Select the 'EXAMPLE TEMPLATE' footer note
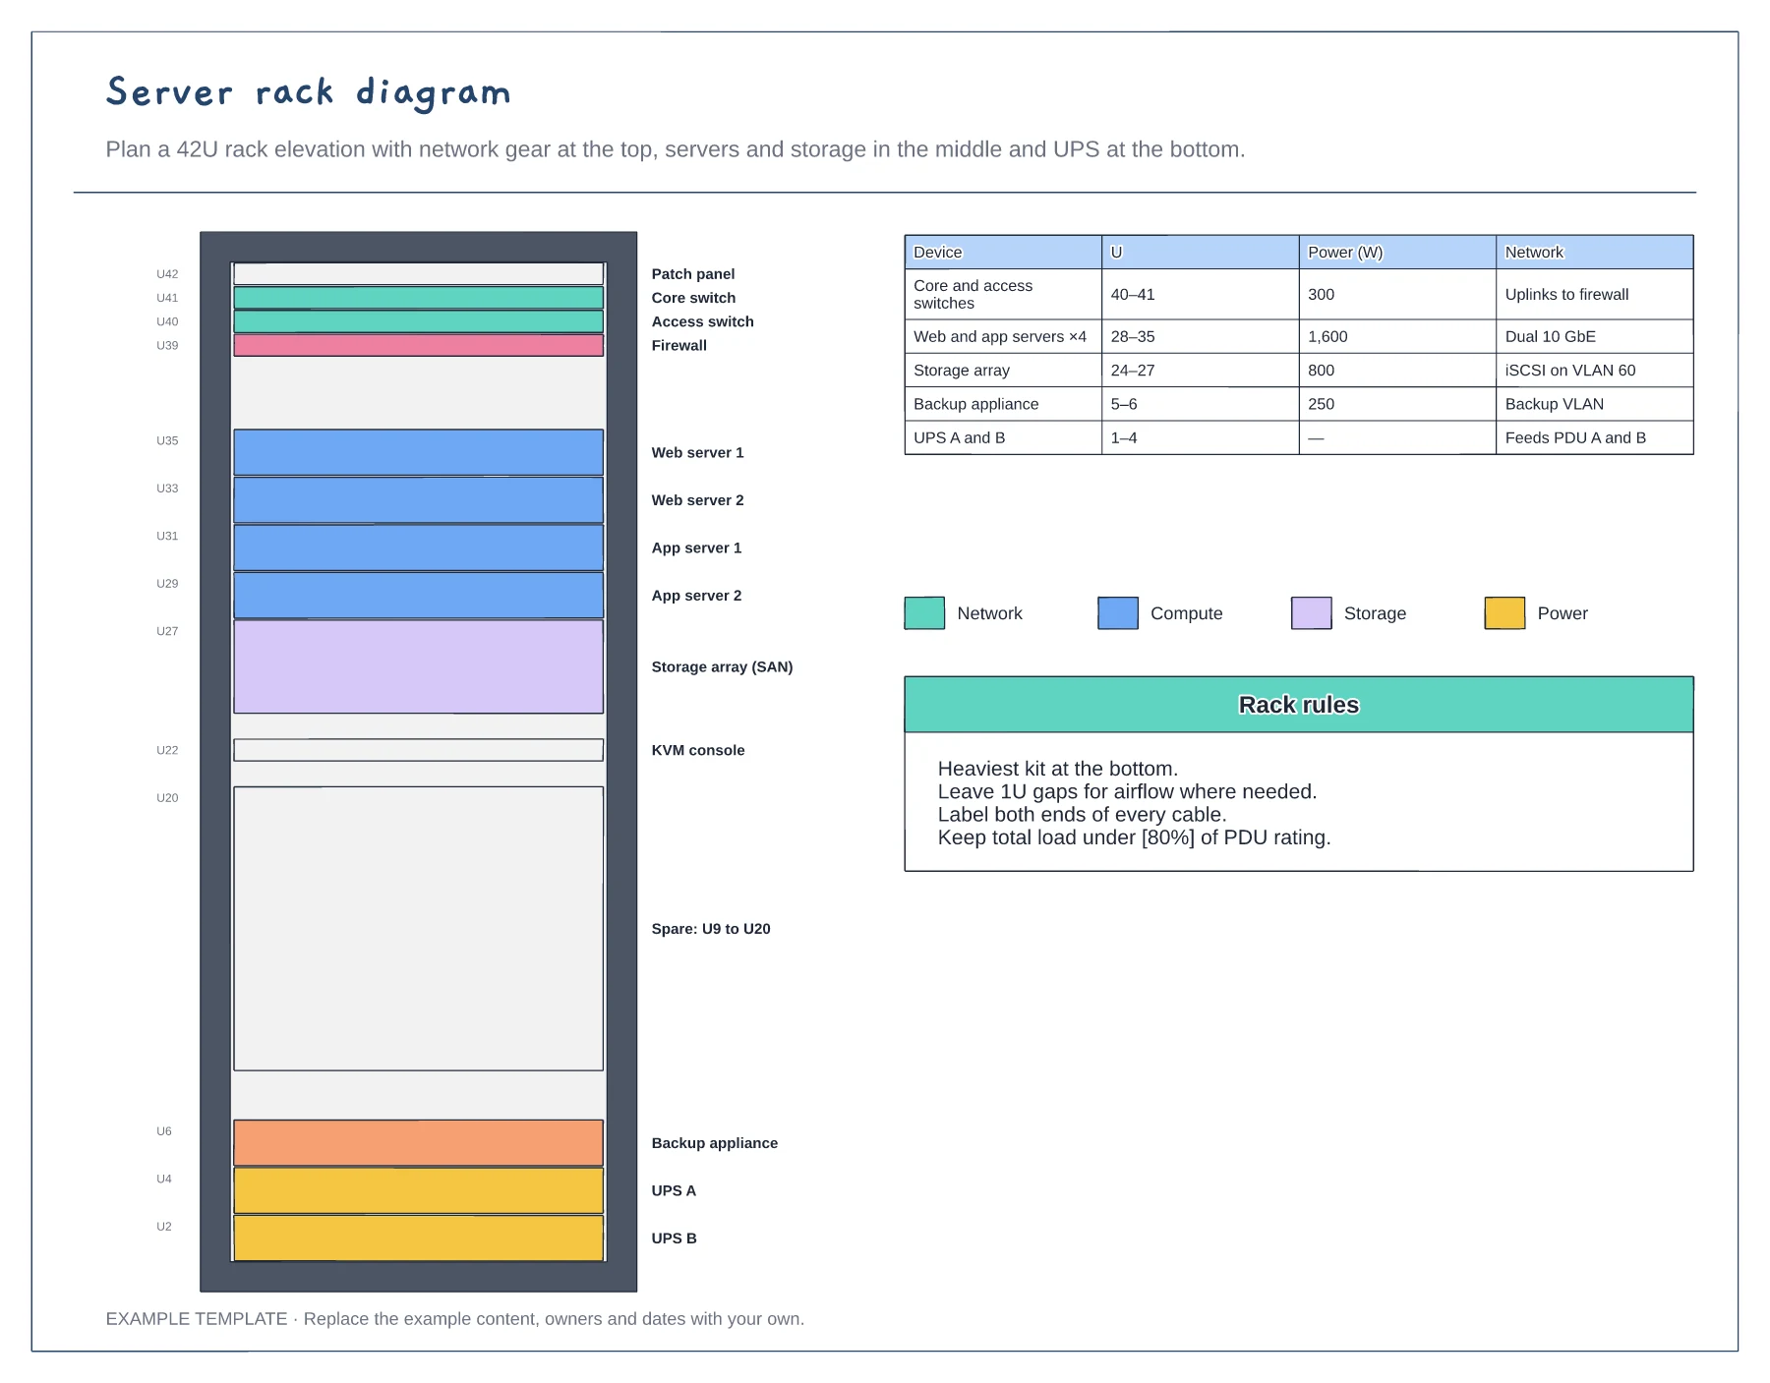 point(455,1319)
